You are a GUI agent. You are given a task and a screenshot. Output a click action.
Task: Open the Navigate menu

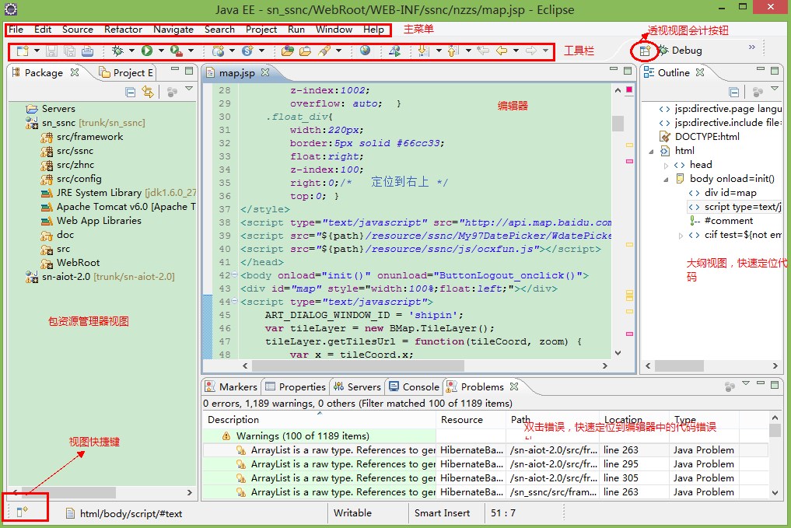pos(173,30)
